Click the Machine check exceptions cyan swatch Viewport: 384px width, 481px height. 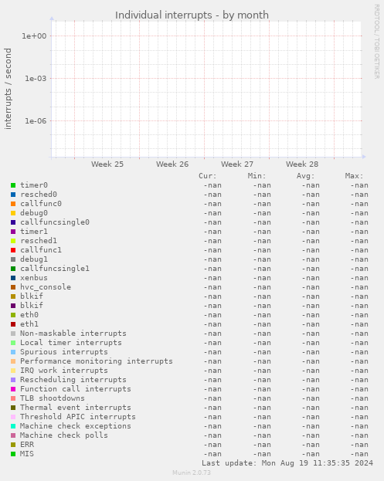[13, 426]
